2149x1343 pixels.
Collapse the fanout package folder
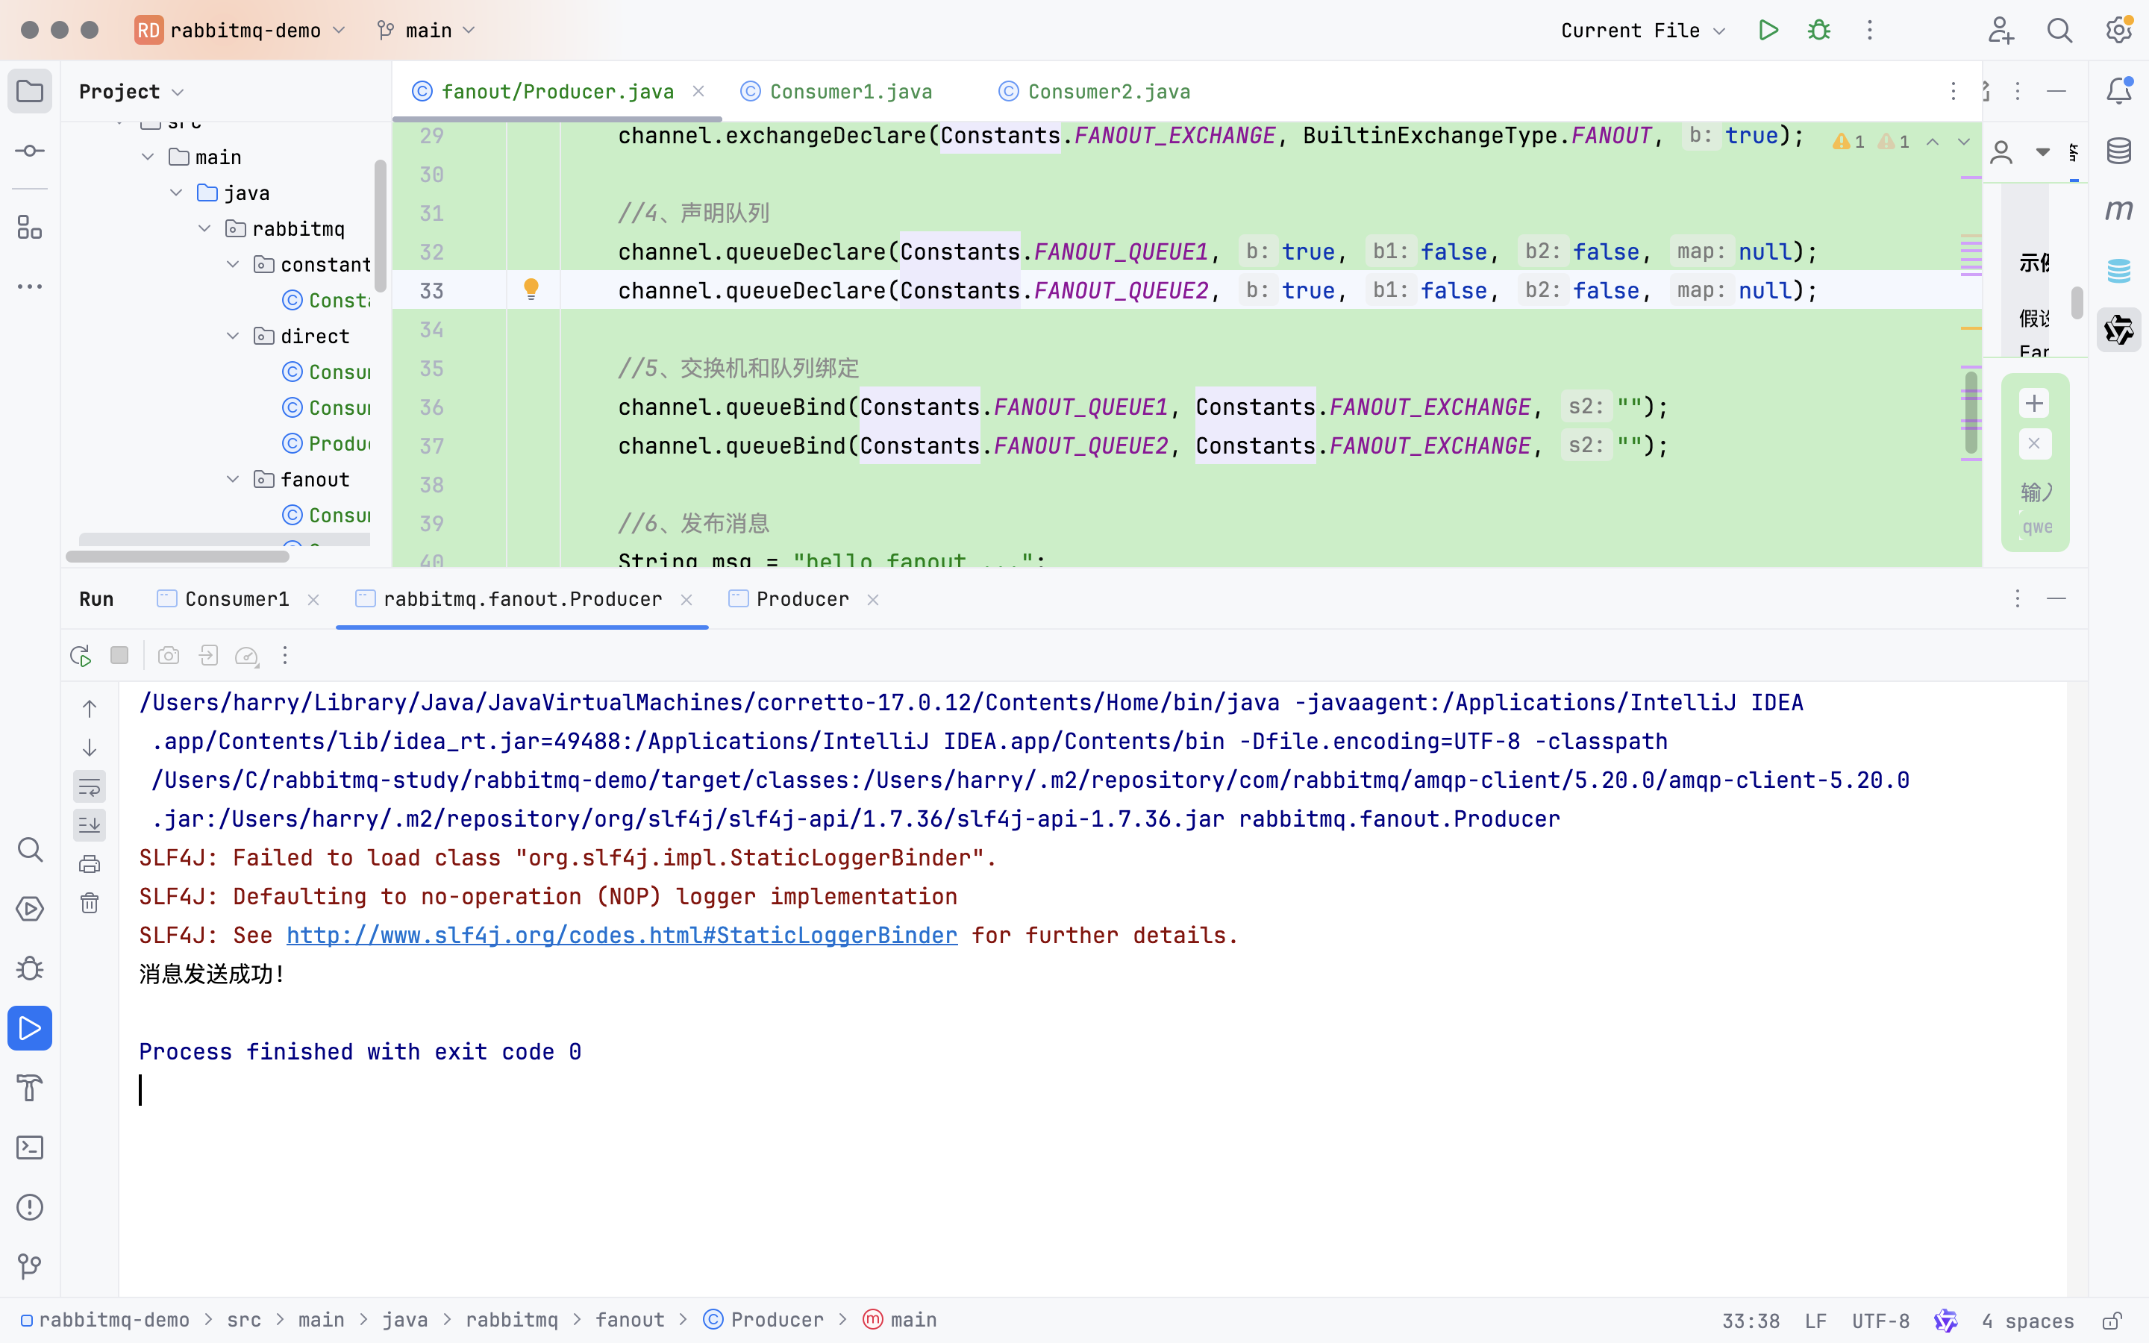pos(233,480)
